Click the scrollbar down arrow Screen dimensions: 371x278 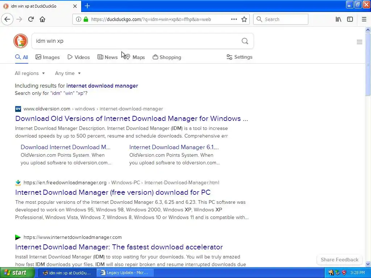click(x=368, y=264)
